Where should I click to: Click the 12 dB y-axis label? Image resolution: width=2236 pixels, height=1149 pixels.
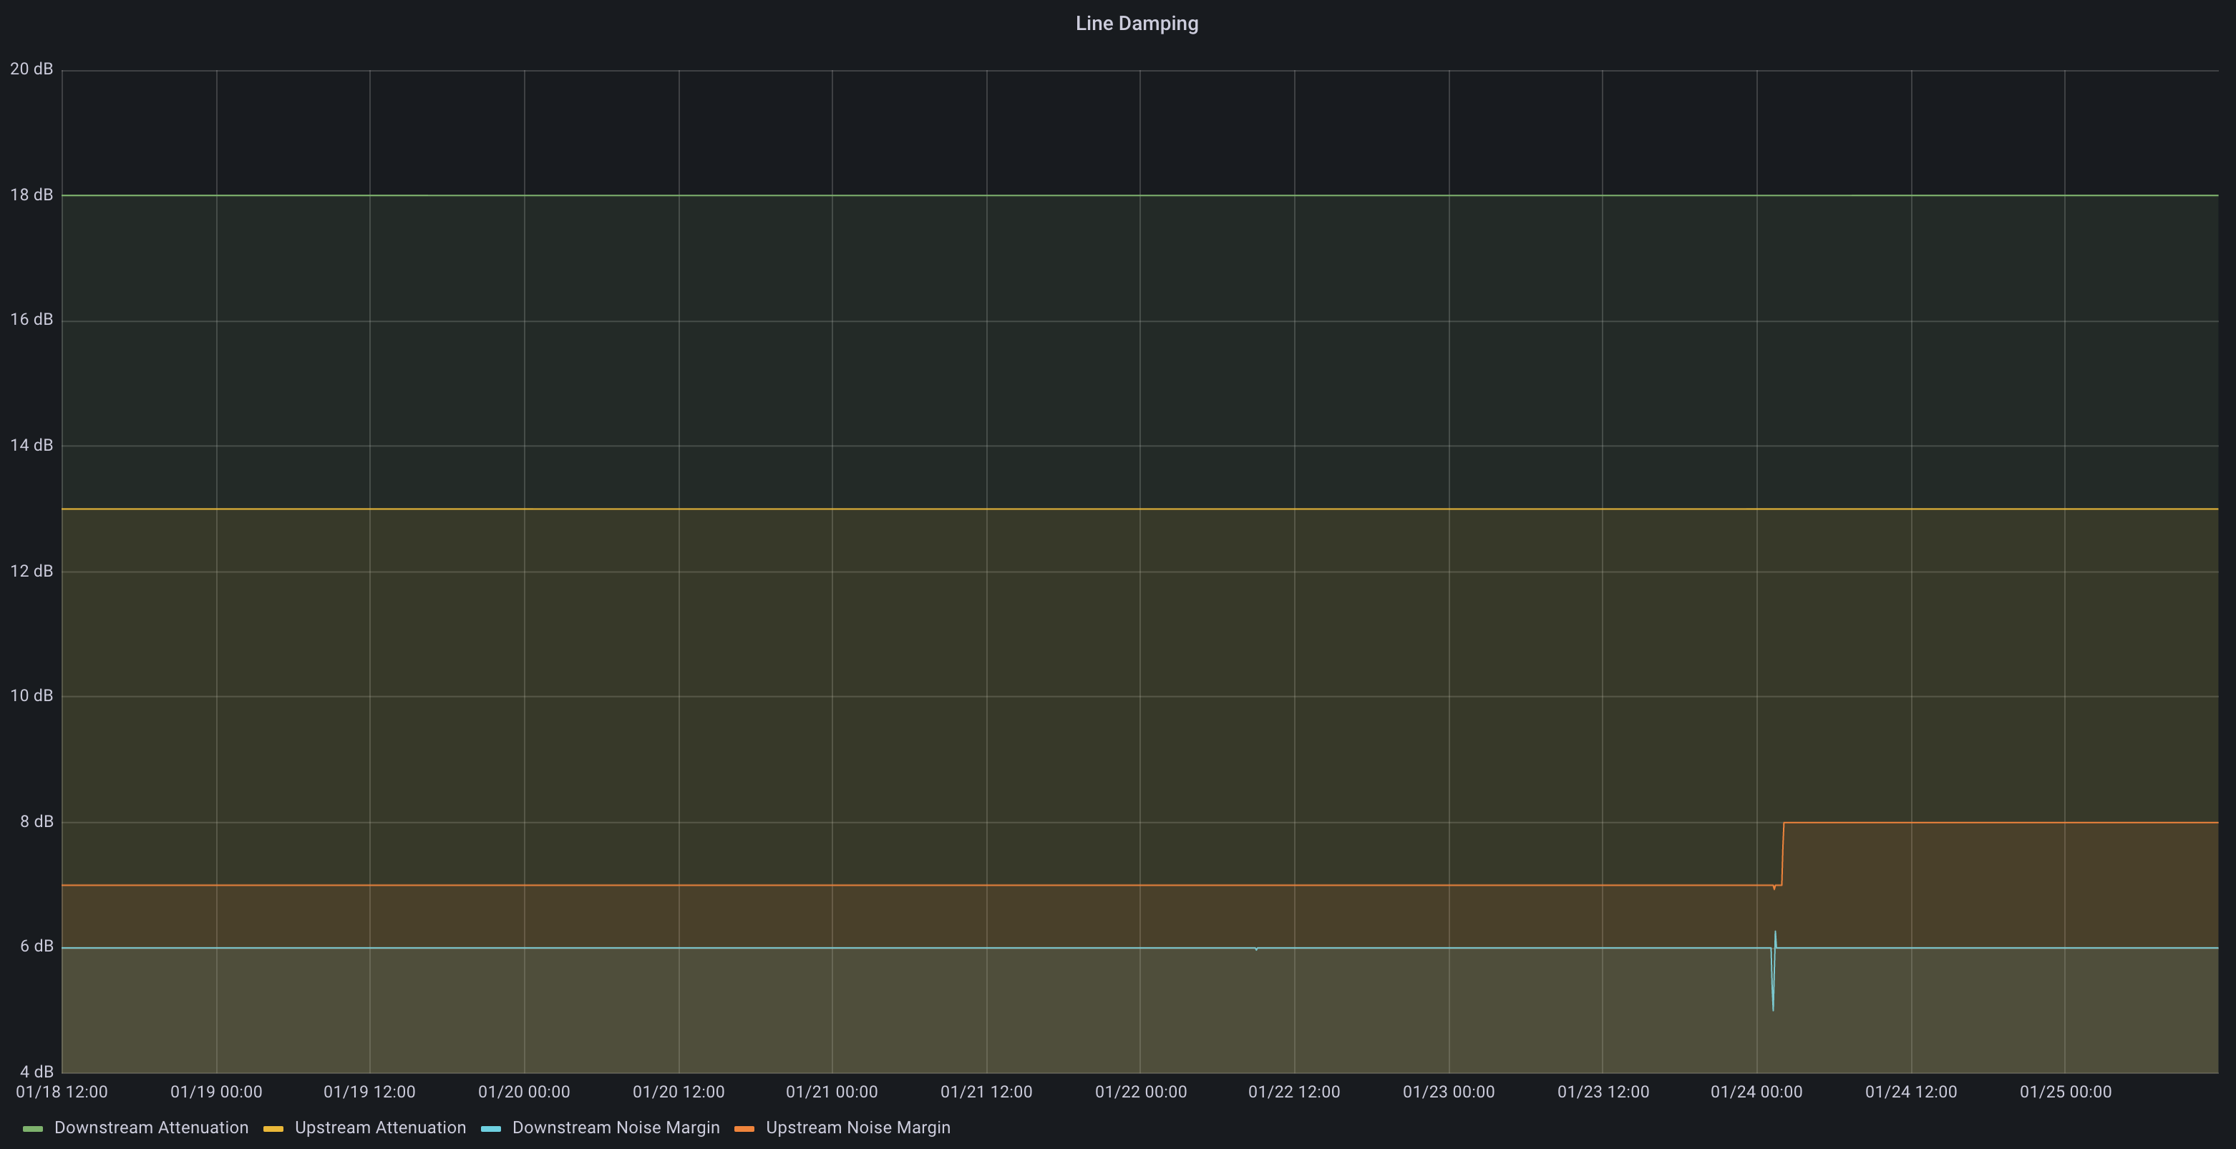(x=31, y=571)
